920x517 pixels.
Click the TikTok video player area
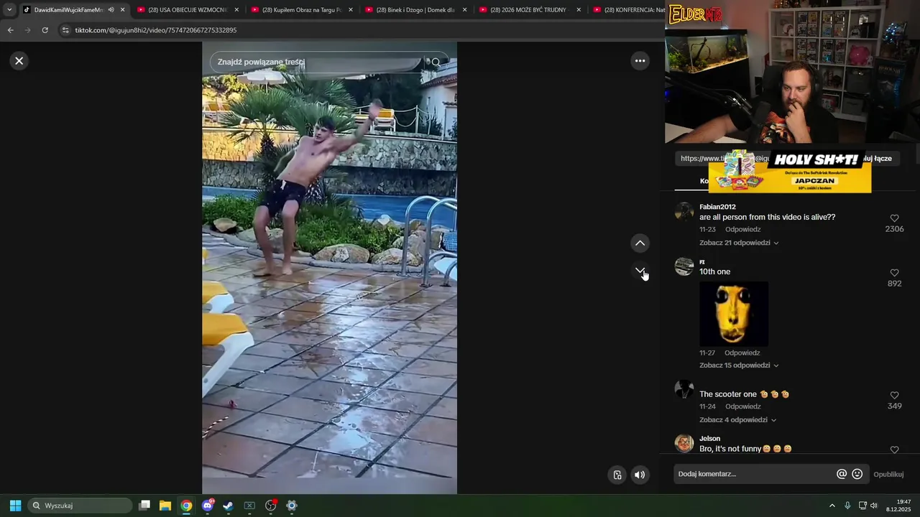coord(329,268)
